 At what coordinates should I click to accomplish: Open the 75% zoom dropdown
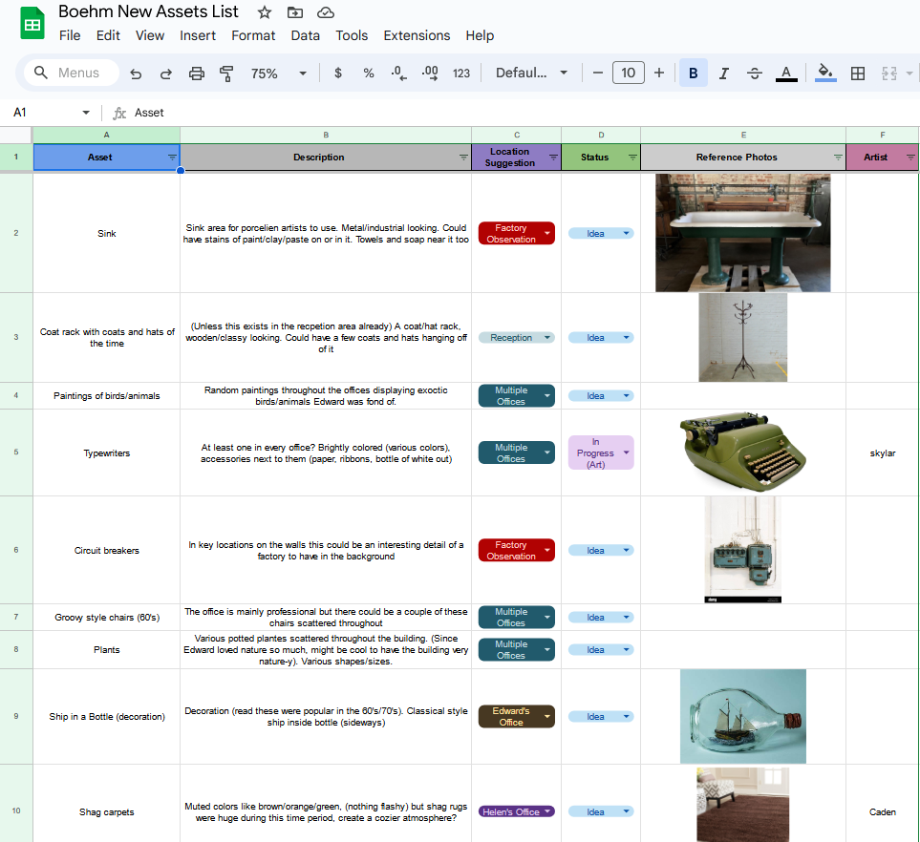pyautogui.click(x=279, y=74)
